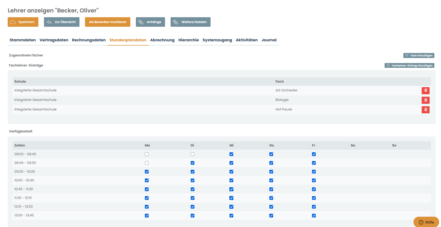Uncheck Wednesday 10:00 - 10:45 availability

click(x=231, y=180)
